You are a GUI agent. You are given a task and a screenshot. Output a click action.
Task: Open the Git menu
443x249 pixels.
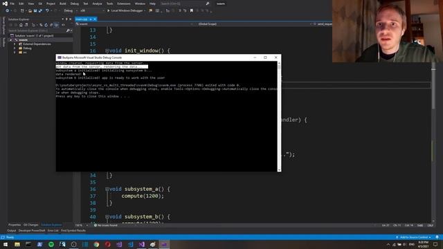40,3
